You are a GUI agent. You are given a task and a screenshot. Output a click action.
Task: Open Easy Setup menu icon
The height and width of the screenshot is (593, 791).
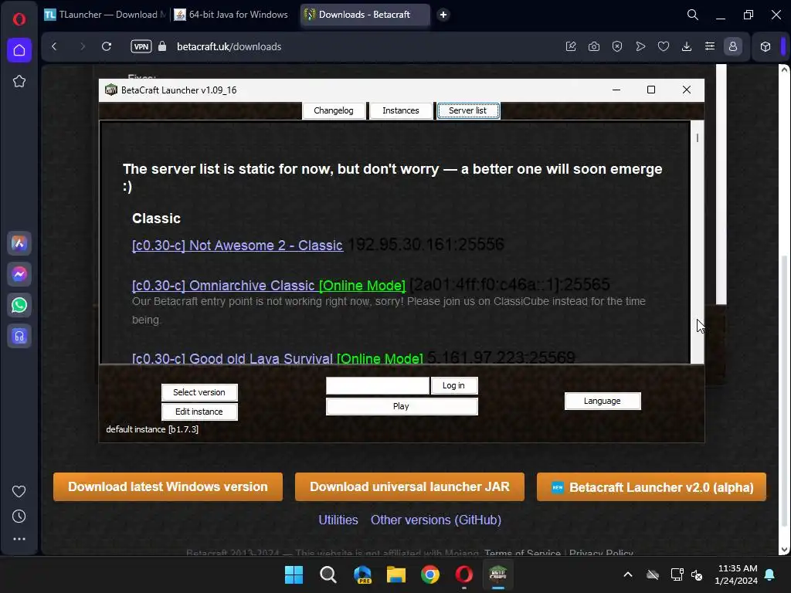[710, 46]
